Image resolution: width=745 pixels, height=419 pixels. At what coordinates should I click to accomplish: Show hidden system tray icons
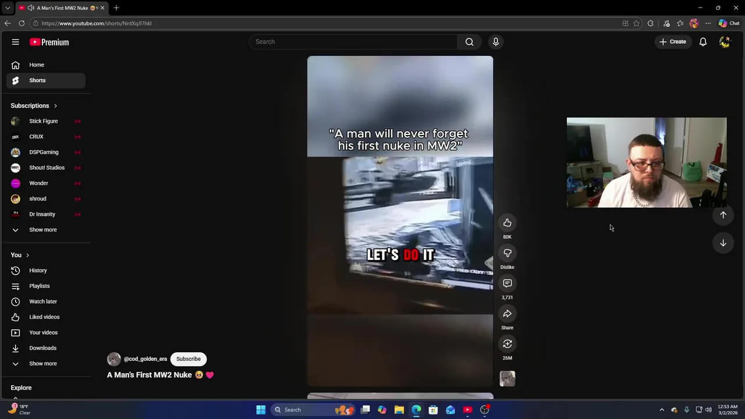point(662,410)
